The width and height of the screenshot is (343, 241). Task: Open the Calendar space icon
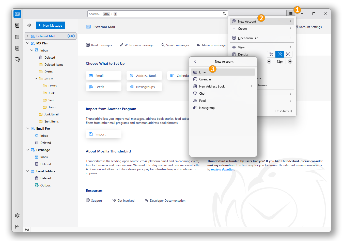pyautogui.click(x=17, y=37)
